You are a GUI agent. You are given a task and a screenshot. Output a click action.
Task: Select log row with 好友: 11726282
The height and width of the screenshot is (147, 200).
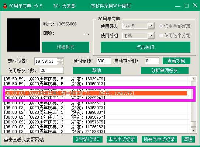94,127
